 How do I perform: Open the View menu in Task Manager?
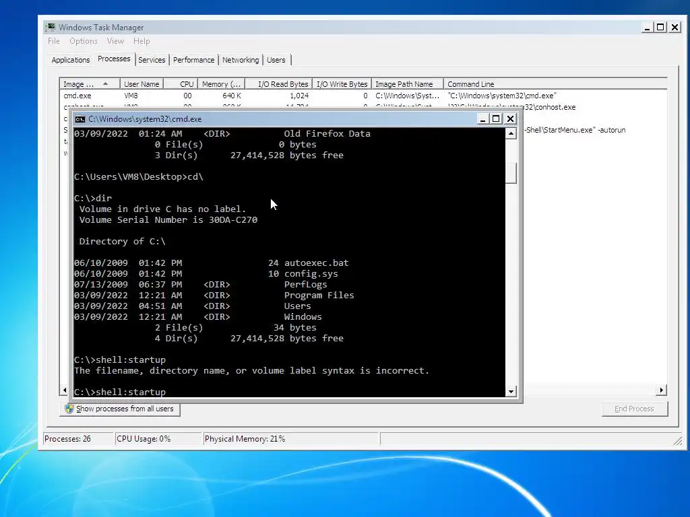pos(115,41)
